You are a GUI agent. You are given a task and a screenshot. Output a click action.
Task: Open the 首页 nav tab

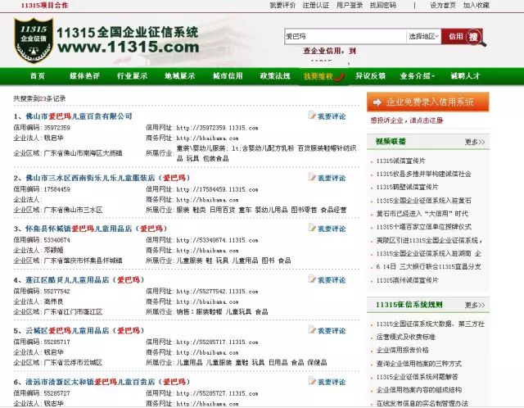[38, 76]
